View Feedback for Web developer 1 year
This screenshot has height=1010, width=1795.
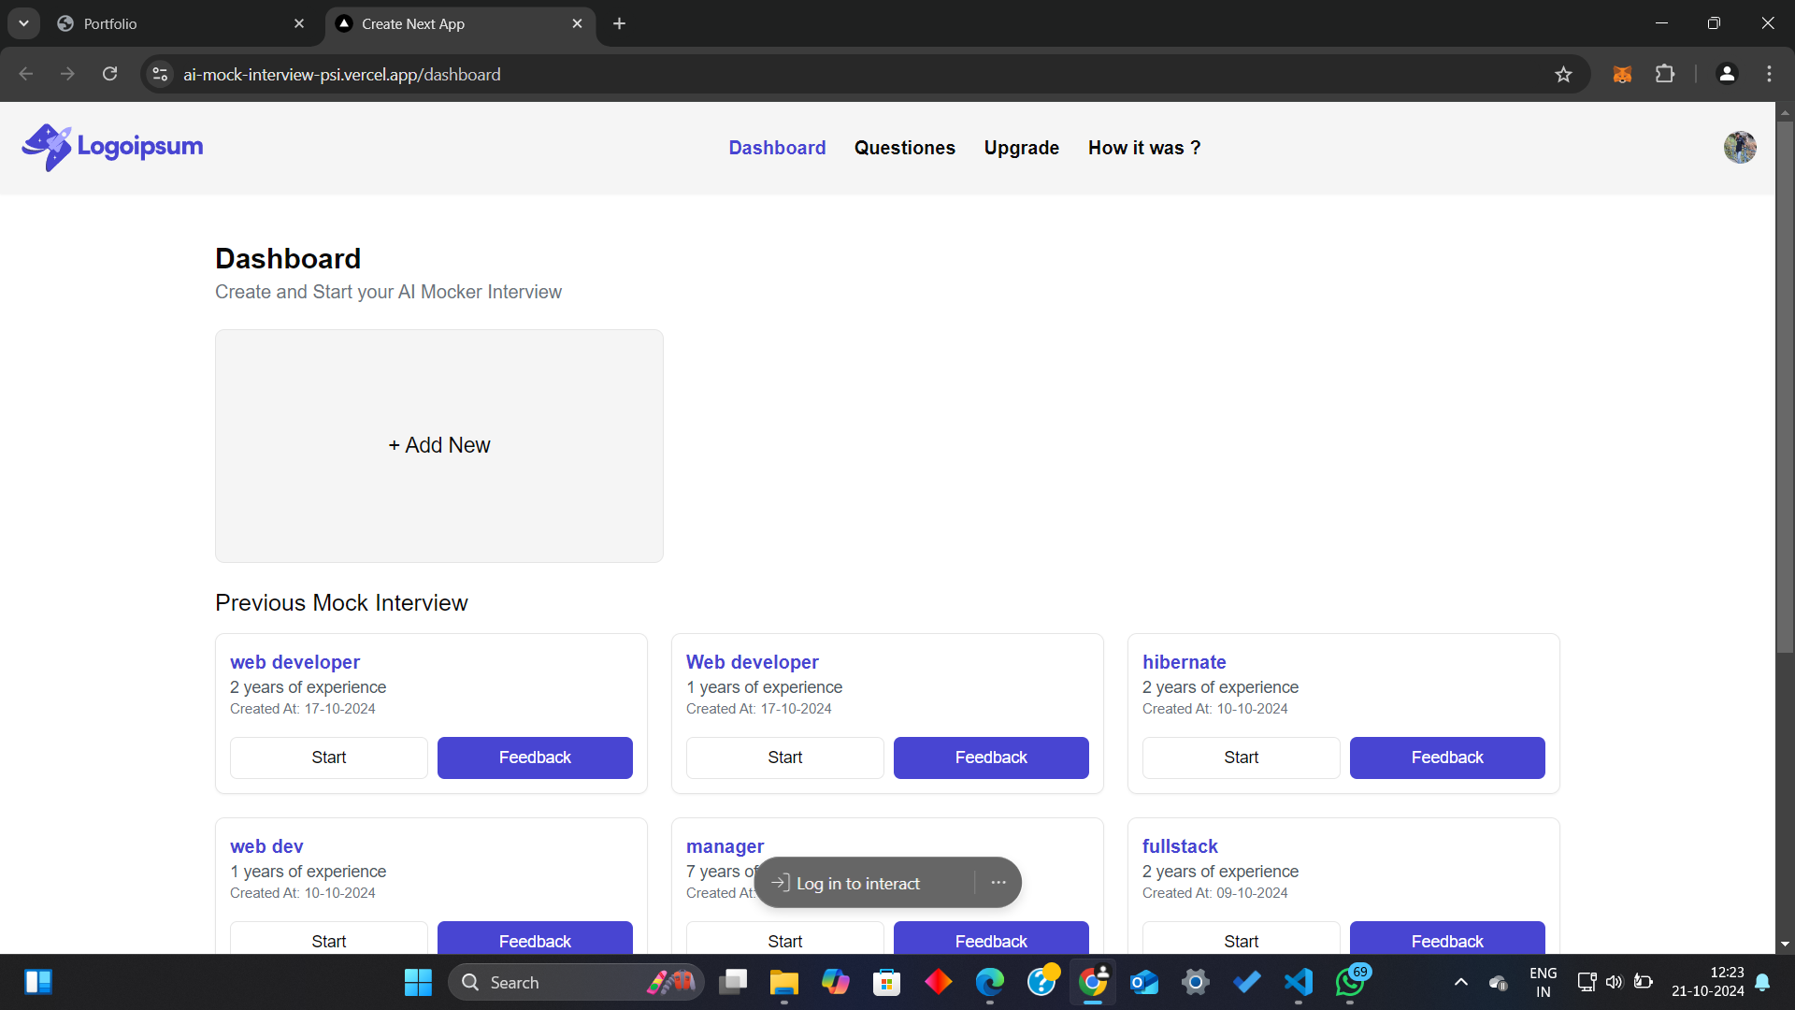(990, 757)
